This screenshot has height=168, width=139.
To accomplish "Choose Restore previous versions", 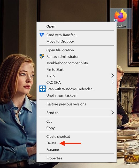I will coord(76,104).
